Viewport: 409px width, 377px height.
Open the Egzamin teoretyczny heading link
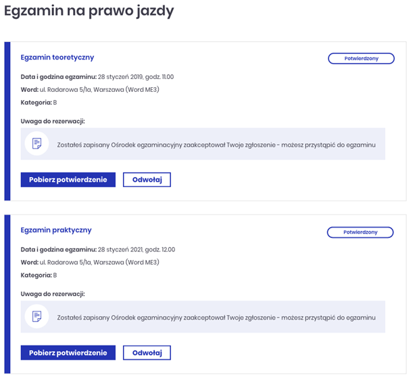pyautogui.click(x=57, y=57)
